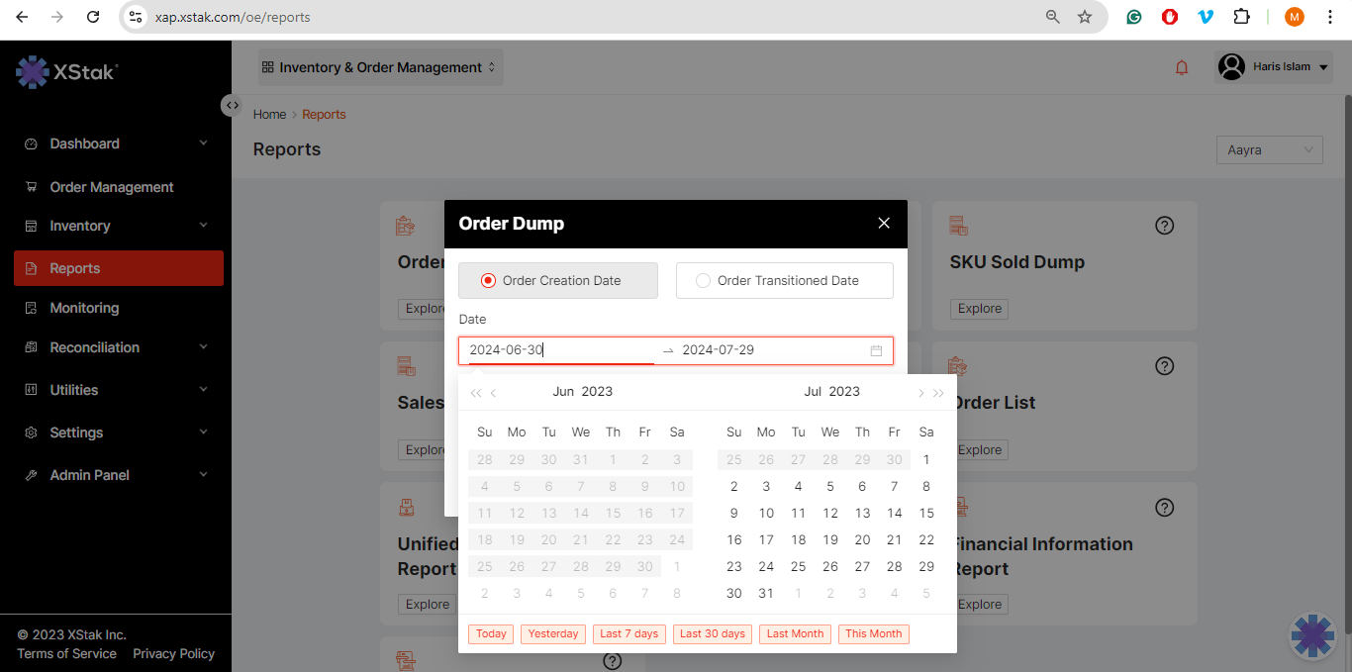Open Monitoring from the sidebar
1352x672 pixels.
tap(84, 308)
